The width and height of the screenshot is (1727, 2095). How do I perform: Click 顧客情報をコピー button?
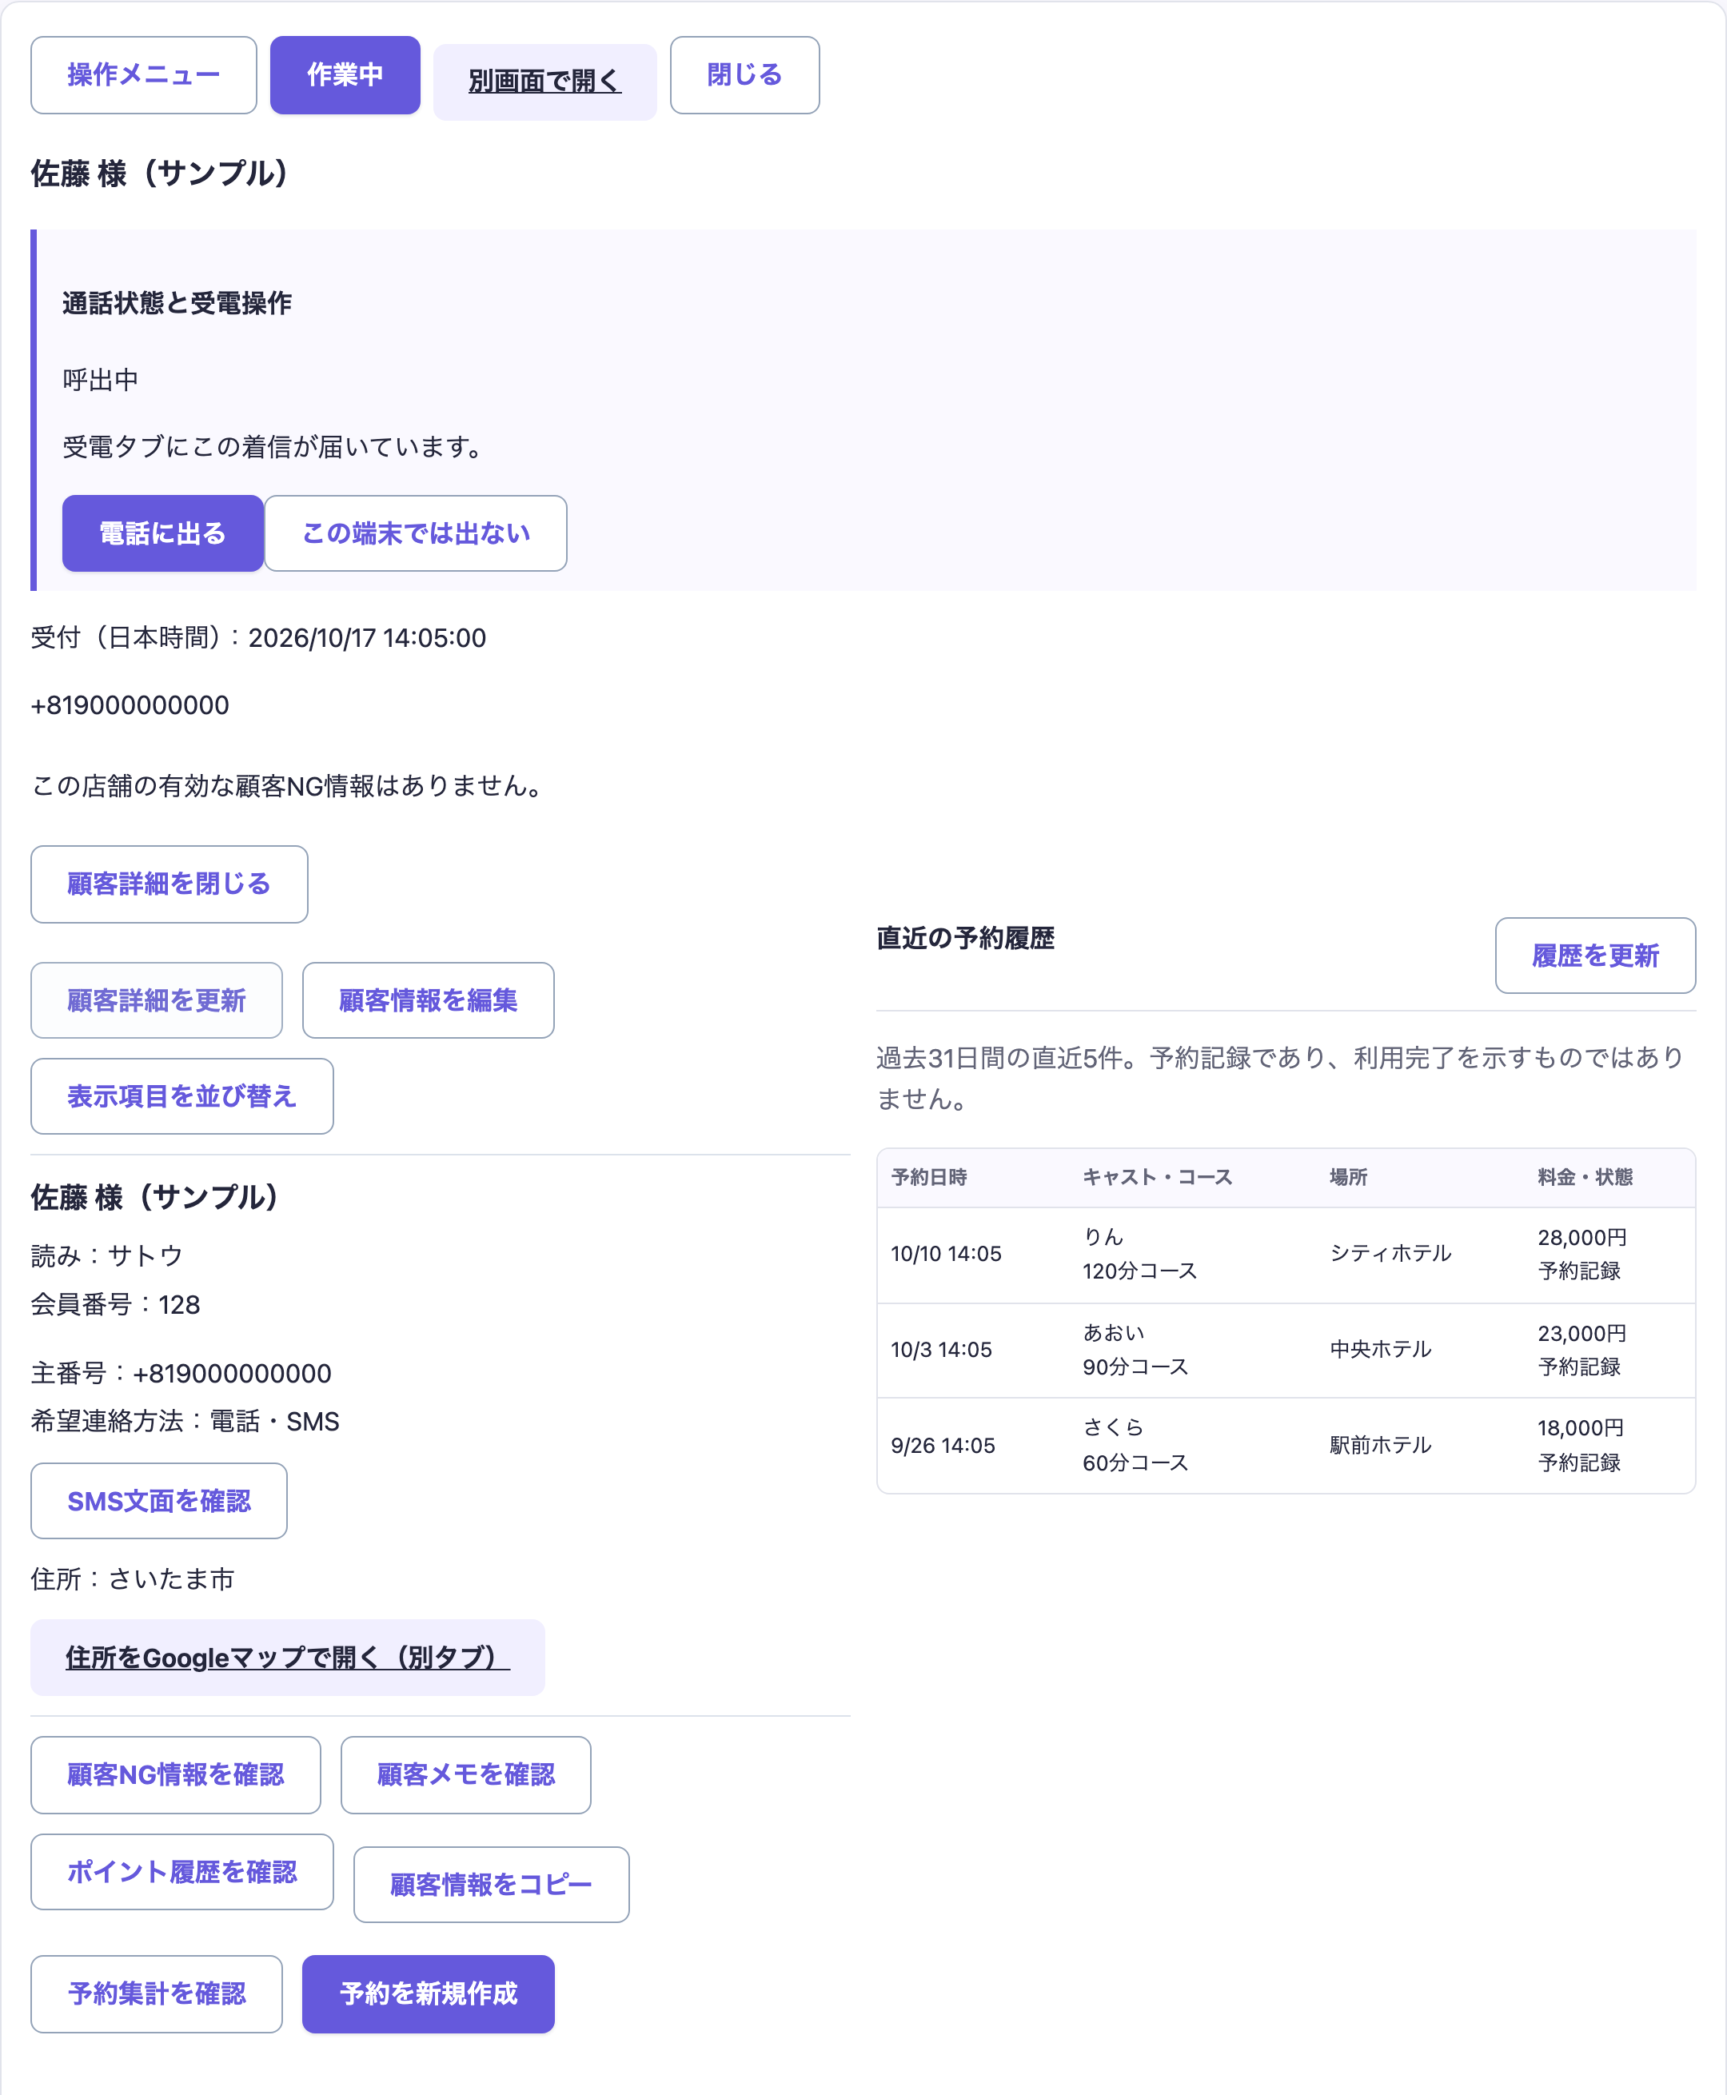pyautogui.click(x=492, y=1885)
